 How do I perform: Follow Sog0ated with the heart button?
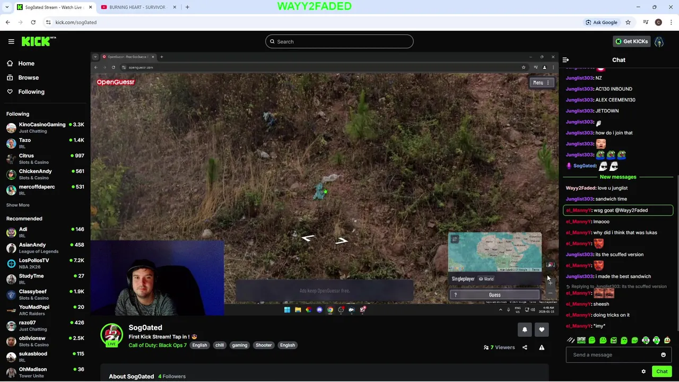[542, 330]
